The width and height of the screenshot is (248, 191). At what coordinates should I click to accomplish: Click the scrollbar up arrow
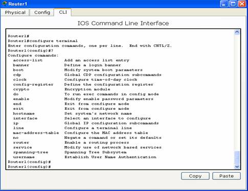[237, 32]
